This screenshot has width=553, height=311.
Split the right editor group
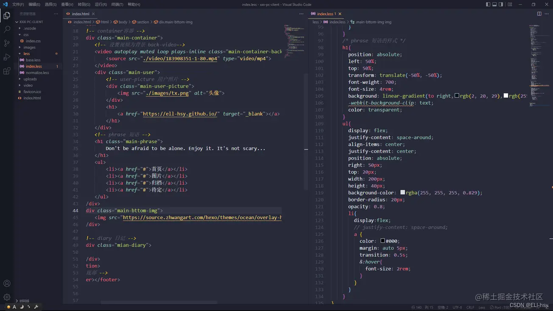tap(539, 14)
